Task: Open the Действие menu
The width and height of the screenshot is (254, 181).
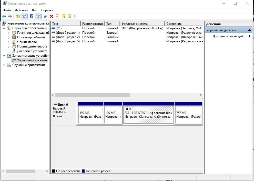Action: (x=21, y=10)
